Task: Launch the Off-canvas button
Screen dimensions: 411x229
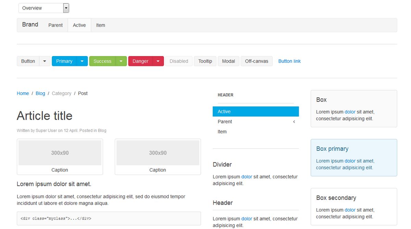Action: (257, 61)
